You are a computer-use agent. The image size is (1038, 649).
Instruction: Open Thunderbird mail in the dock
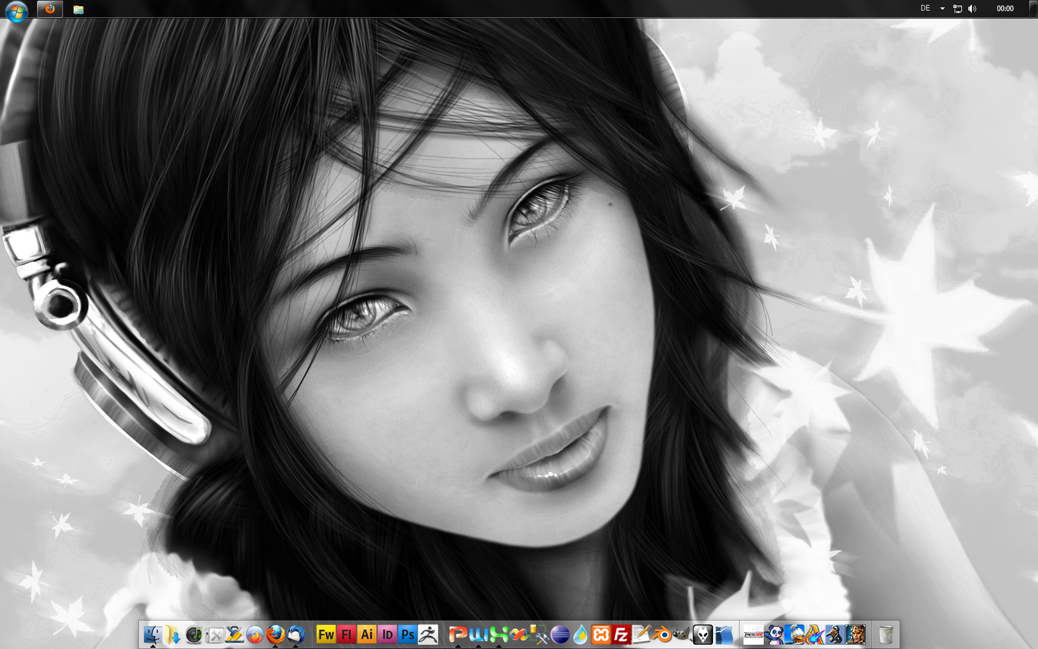click(296, 635)
